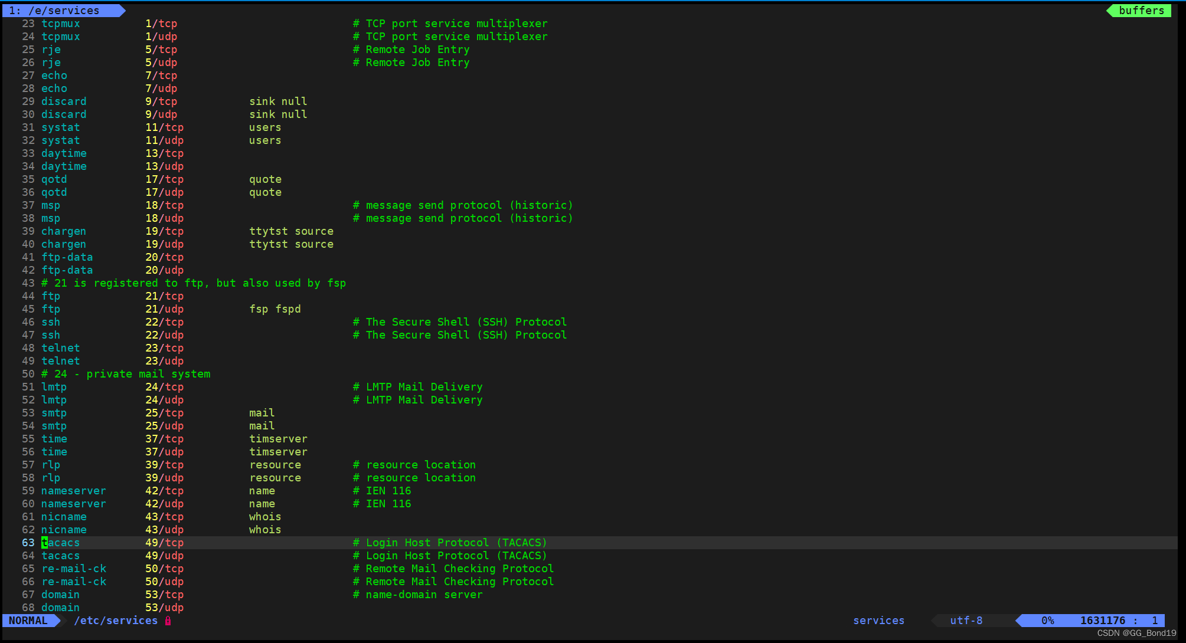Screen dimensions: 1186x643
Task: Click line number 63 in gutter
Action: pos(28,543)
